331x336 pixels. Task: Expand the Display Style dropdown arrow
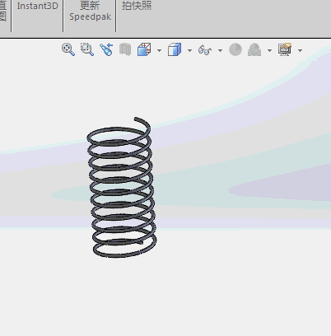pos(189,50)
